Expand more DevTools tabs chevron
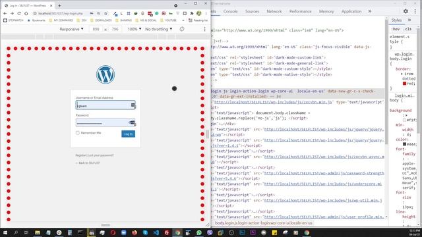Screen dimensions: 422x237 [370, 11]
